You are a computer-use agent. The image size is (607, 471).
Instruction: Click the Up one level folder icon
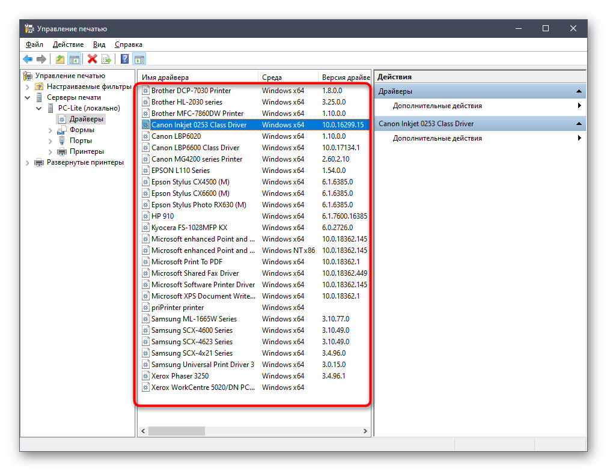(x=59, y=59)
